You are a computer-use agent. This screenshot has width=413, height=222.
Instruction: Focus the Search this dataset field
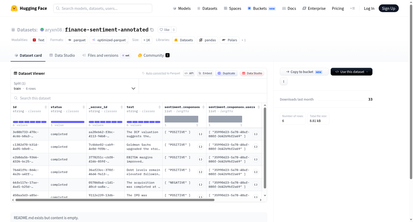139,98
